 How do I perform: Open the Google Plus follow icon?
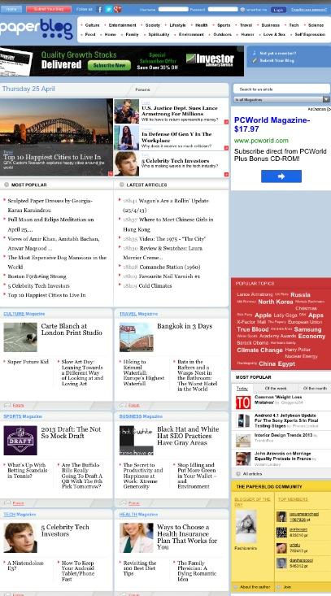(x=118, y=10)
